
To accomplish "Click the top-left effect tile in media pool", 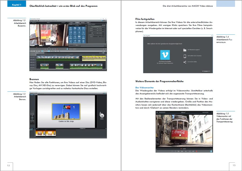I will 71,29.
